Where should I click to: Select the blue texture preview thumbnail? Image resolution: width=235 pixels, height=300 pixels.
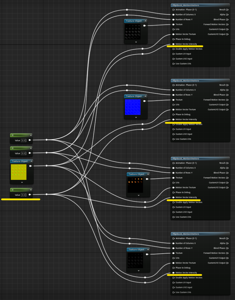tap(133, 107)
